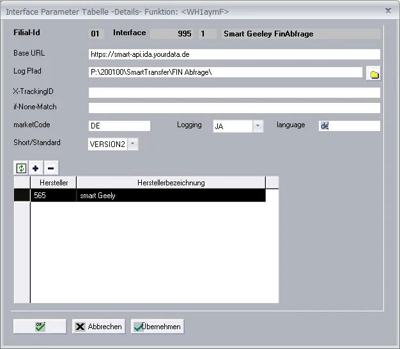Open the Log Pfad folder browse icon

coord(373,74)
